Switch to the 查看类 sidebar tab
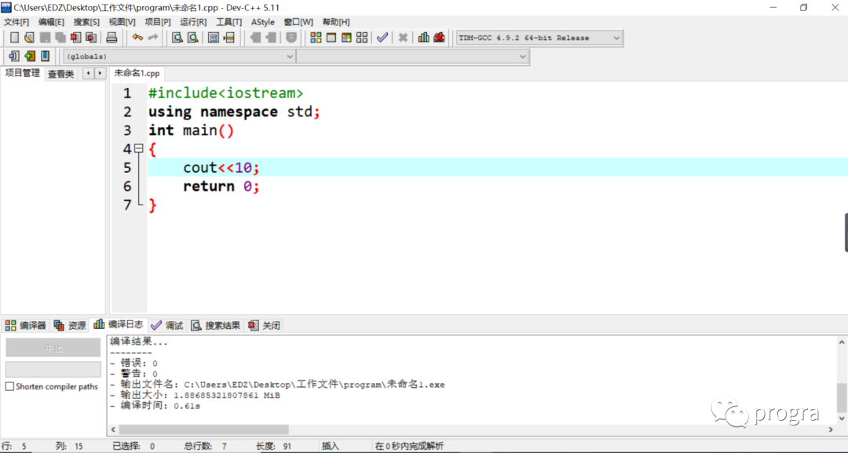This screenshot has height=453, width=848. click(60, 74)
